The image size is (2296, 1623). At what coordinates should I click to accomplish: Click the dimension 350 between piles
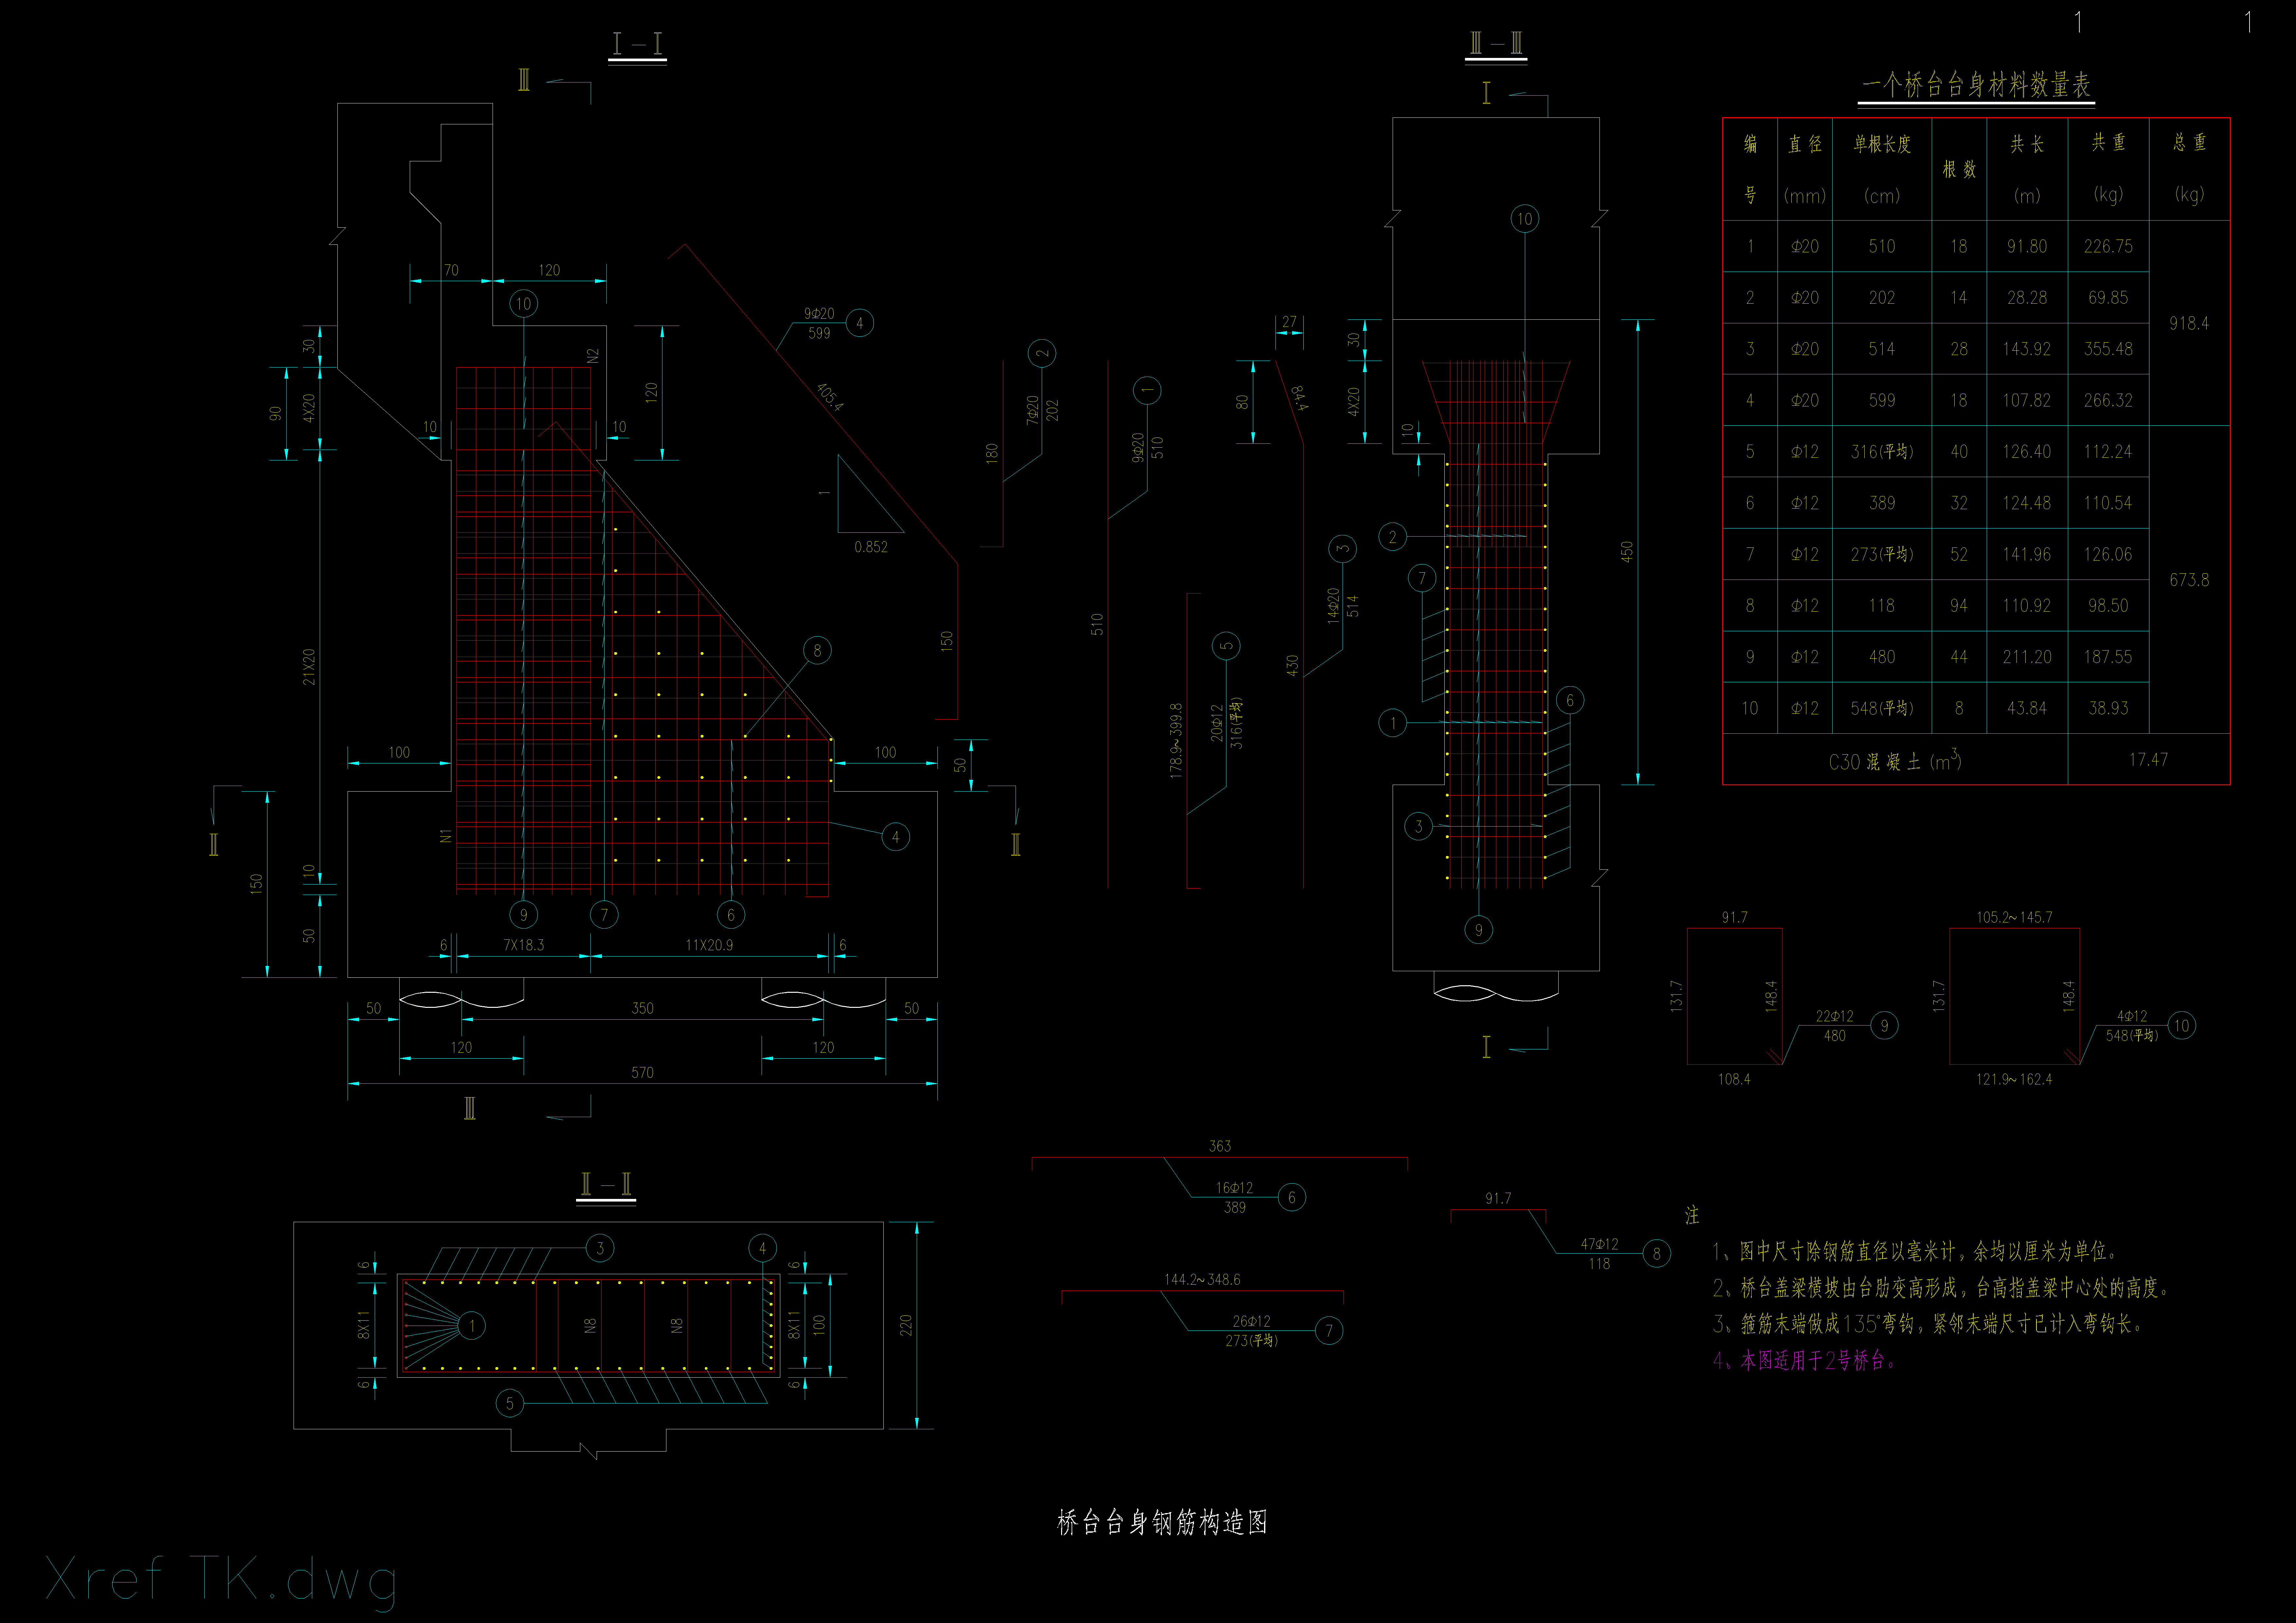(x=642, y=1008)
